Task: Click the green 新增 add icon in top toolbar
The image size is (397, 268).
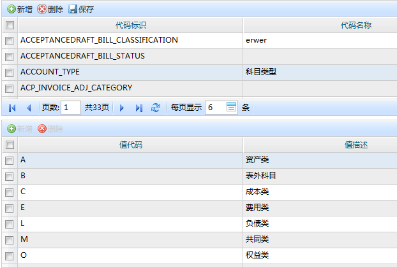Action: pyautogui.click(x=11, y=10)
